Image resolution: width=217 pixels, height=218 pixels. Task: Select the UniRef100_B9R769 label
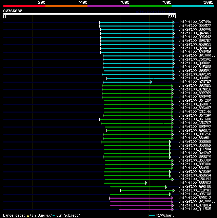click(195, 93)
